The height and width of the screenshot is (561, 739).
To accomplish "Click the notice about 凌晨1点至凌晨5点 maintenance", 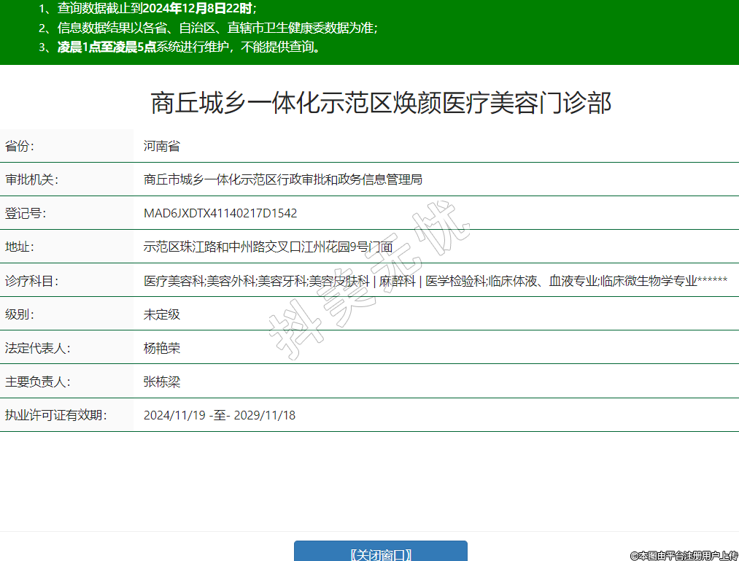I will tap(188, 47).
